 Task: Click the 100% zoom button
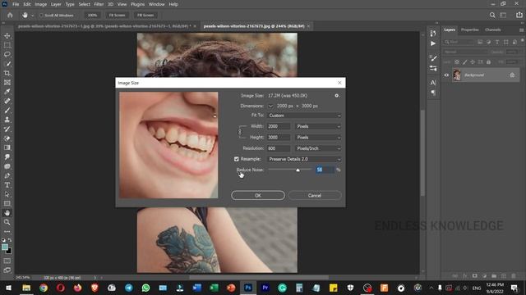click(x=92, y=15)
